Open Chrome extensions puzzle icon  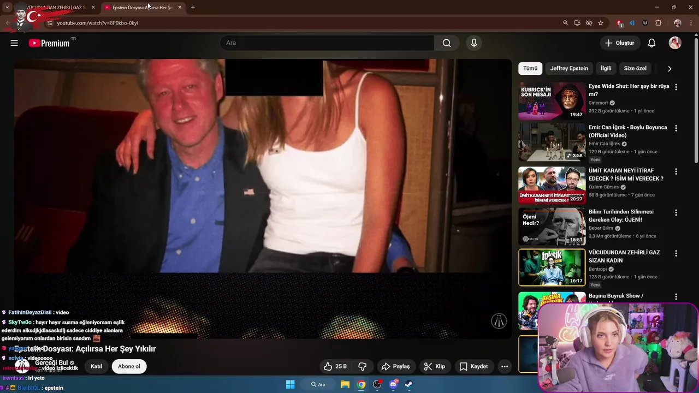tap(658, 23)
